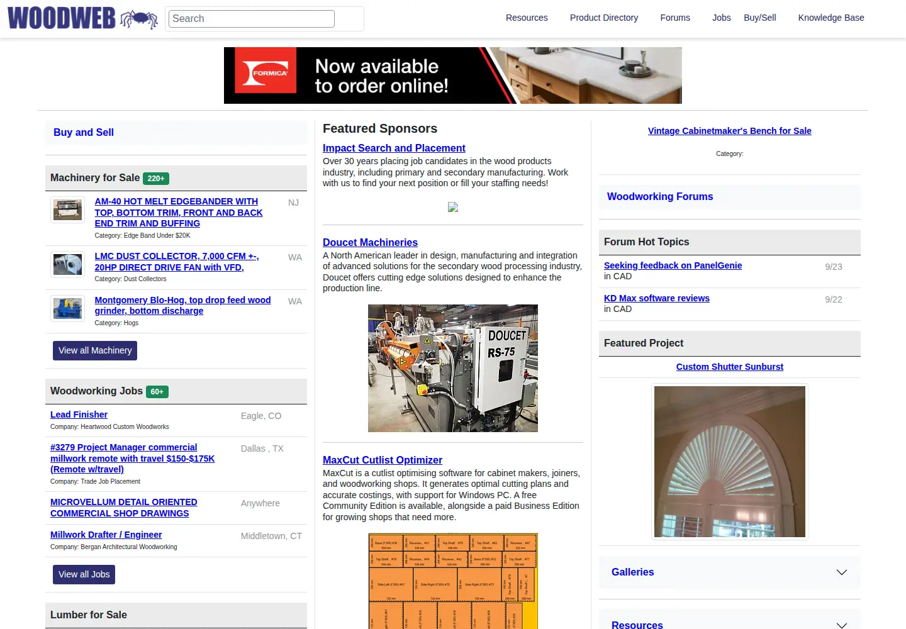Click the View all Machinery button
The width and height of the screenshot is (906, 629).
95,350
